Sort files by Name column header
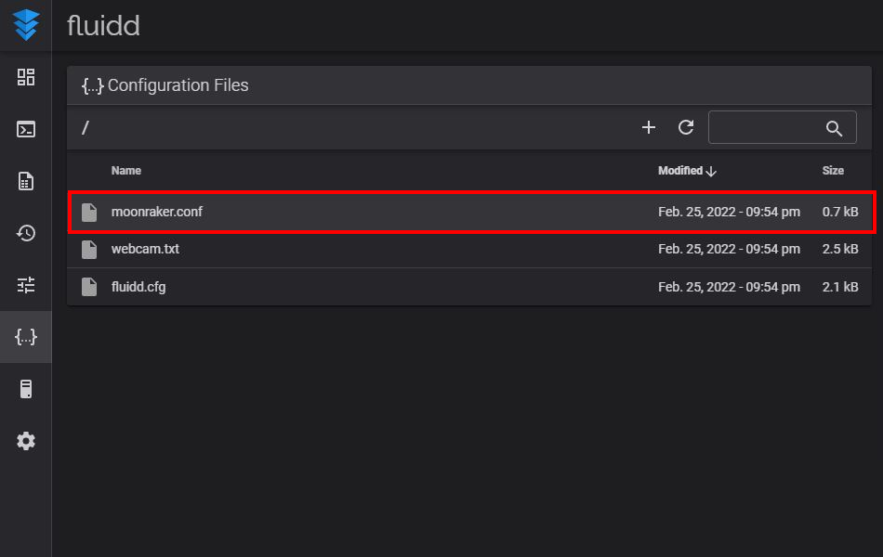883x557 pixels. (x=126, y=171)
